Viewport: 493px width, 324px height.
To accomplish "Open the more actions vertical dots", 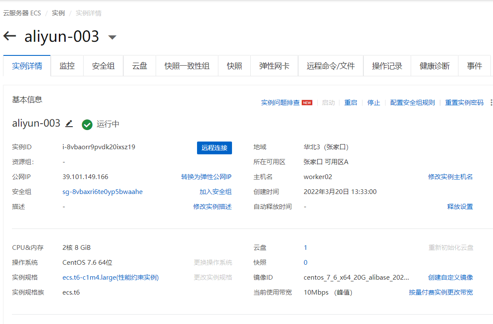I will pos(491,102).
